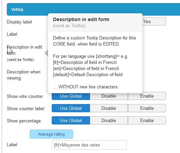180x153 pixels.
Task: Select Disable for Show vote counter
Action: coord(109,96)
